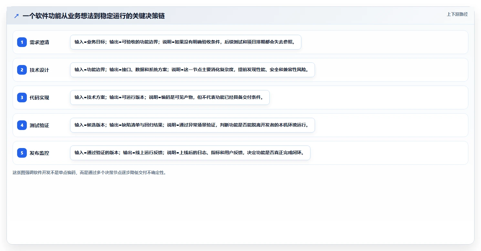
Task: Click the number 2 badge for 技术设计
Action: 22,70
